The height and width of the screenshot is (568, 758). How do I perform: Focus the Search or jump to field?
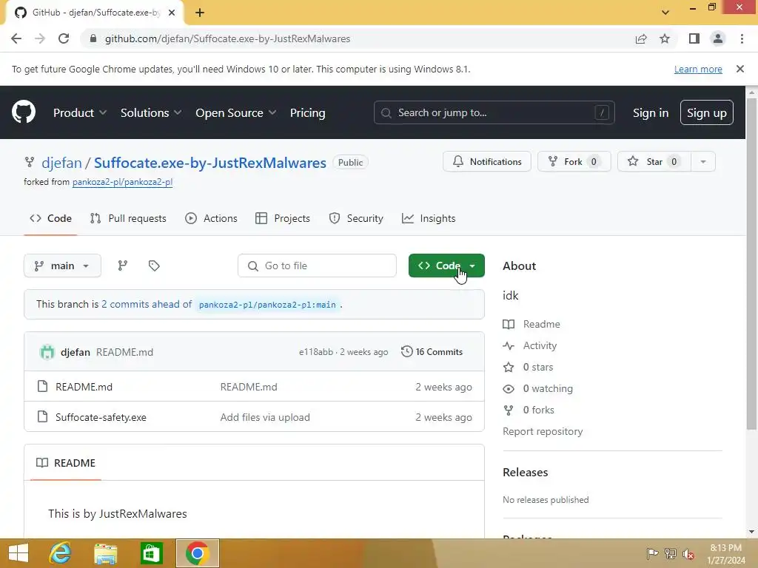tap(494, 112)
